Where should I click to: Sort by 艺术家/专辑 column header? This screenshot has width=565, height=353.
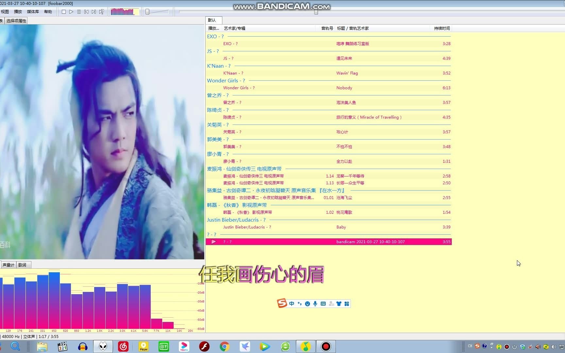(x=268, y=28)
